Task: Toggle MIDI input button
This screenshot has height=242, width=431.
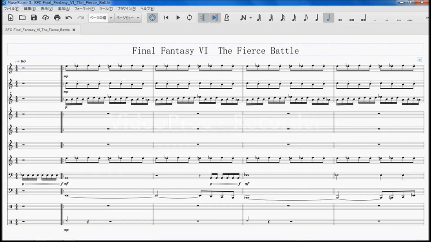Action: tap(152, 18)
